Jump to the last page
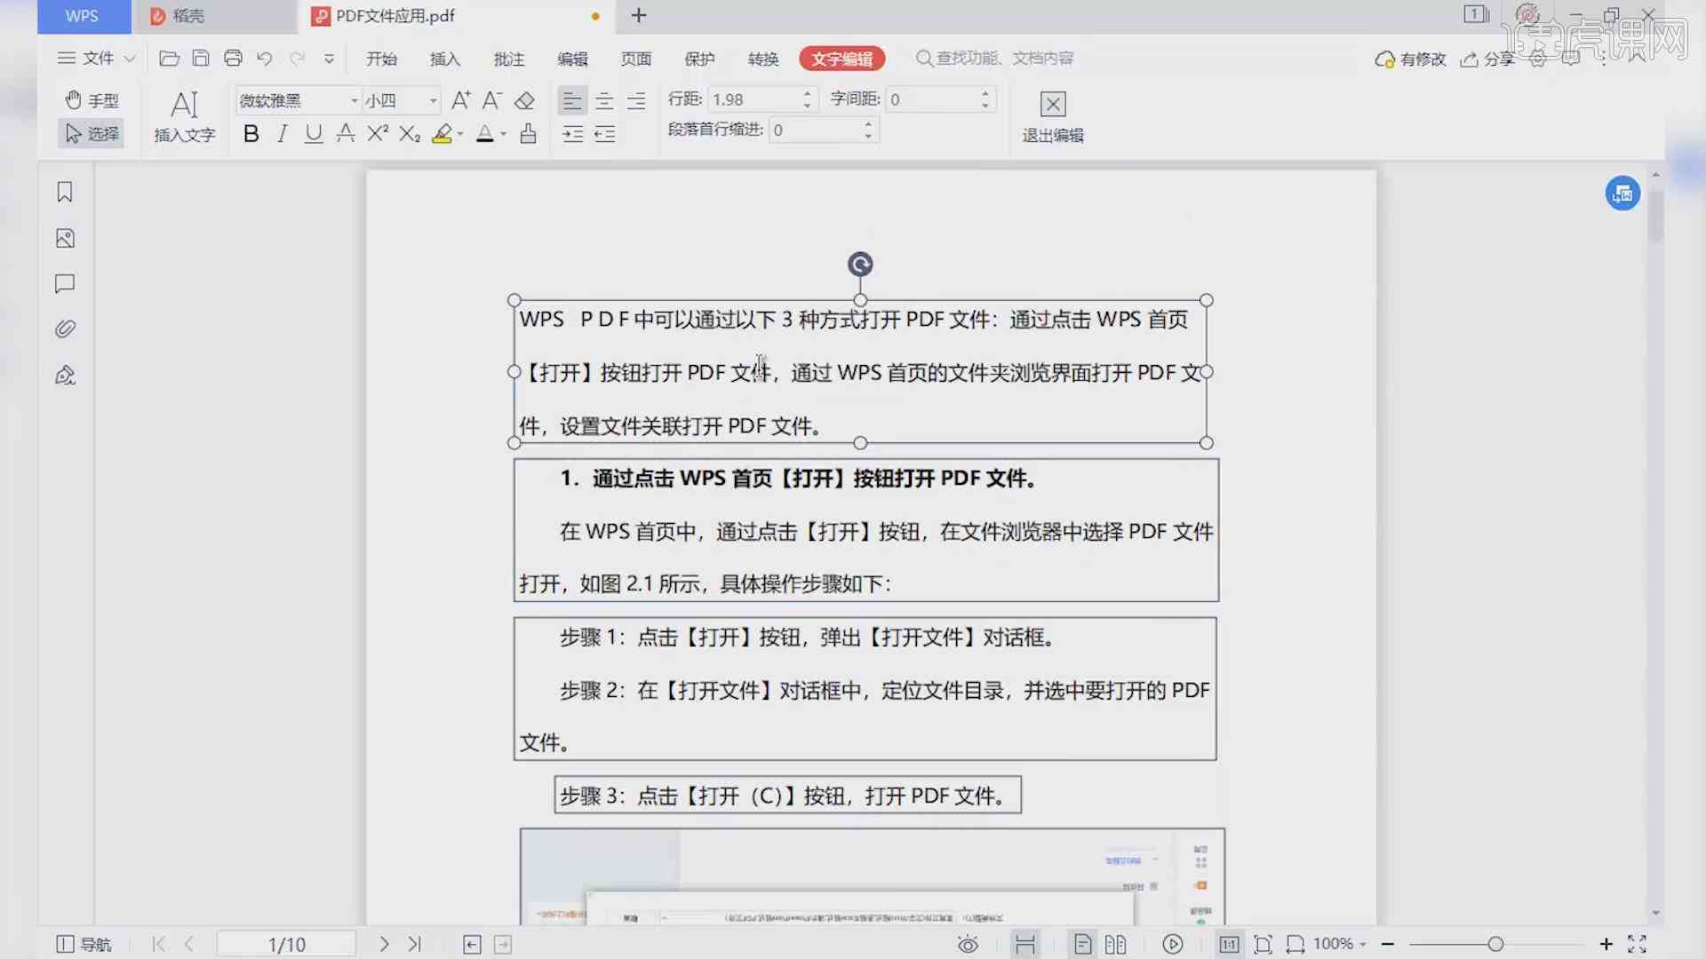Image resolution: width=1706 pixels, height=959 pixels. 415,944
